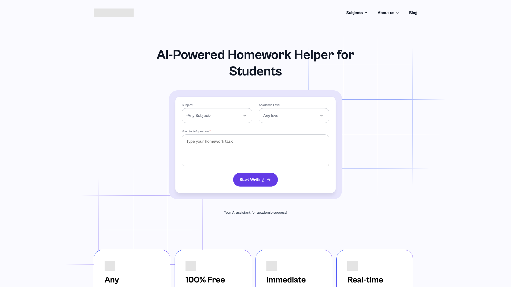The height and width of the screenshot is (287, 511).
Task: Click the homework task input field
Action: tap(256, 150)
